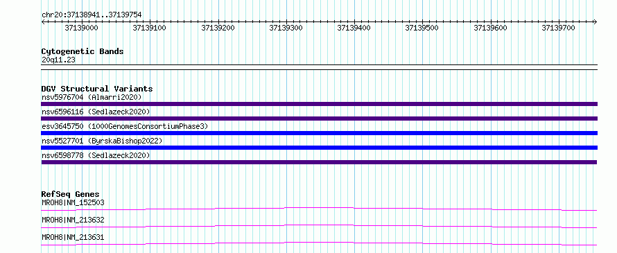Click ruler coordinate 37139500
Viewport: 617px width, 253px height.
422,28
